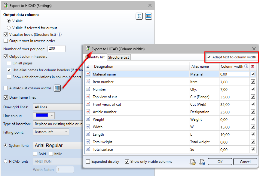The width and height of the screenshot is (260, 176).
Task: Click the Length row icon
Action: [88, 134]
